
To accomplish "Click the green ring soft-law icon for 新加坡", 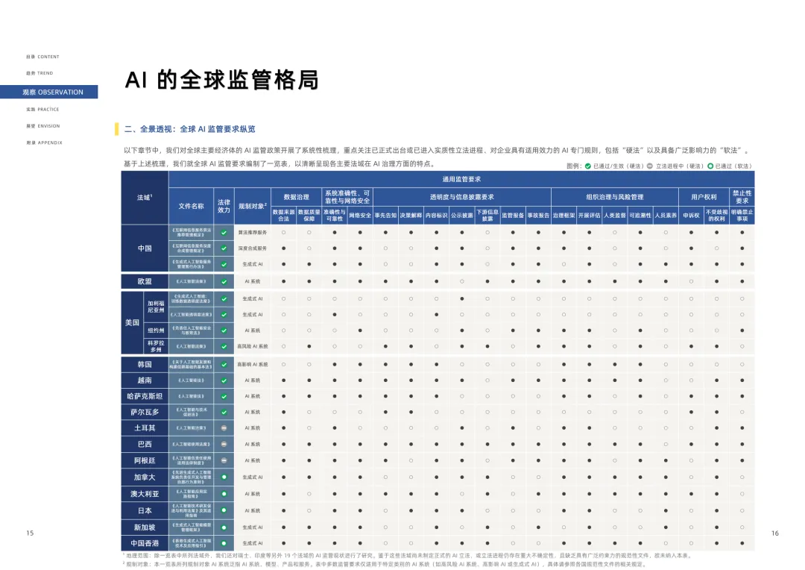I will coord(224,527).
